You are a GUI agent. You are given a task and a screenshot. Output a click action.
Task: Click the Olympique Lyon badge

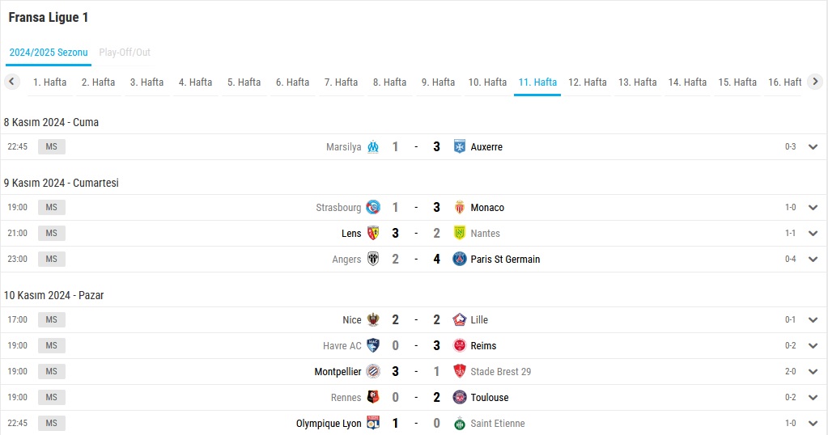[373, 423]
